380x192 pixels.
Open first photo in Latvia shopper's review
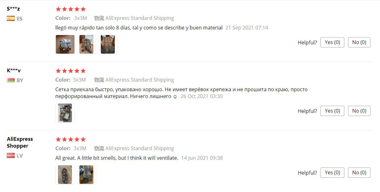pos(65,175)
